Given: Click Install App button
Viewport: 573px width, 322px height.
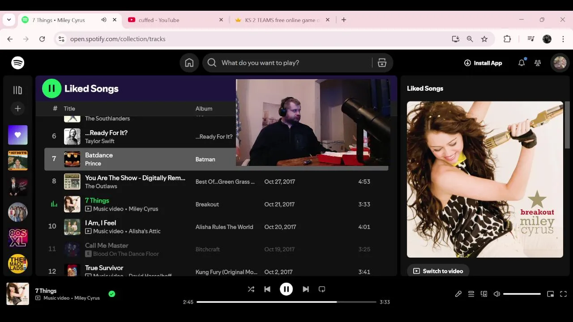Looking at the screenshot, I should [x=483, y=63].
